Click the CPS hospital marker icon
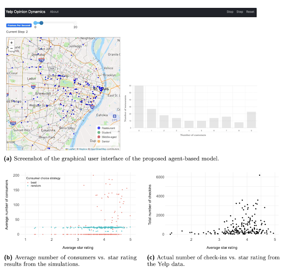This screenshot has height=272, width=286. (114, 116)
